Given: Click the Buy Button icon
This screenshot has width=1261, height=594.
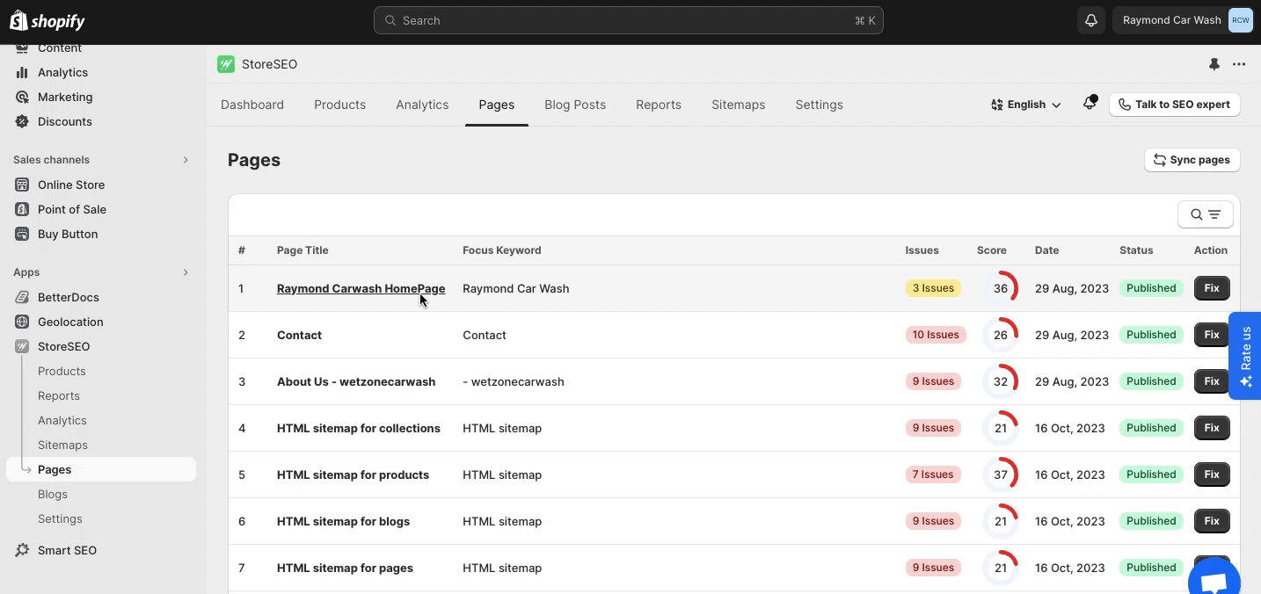Looking at the screenshot, I should [22, 234].
